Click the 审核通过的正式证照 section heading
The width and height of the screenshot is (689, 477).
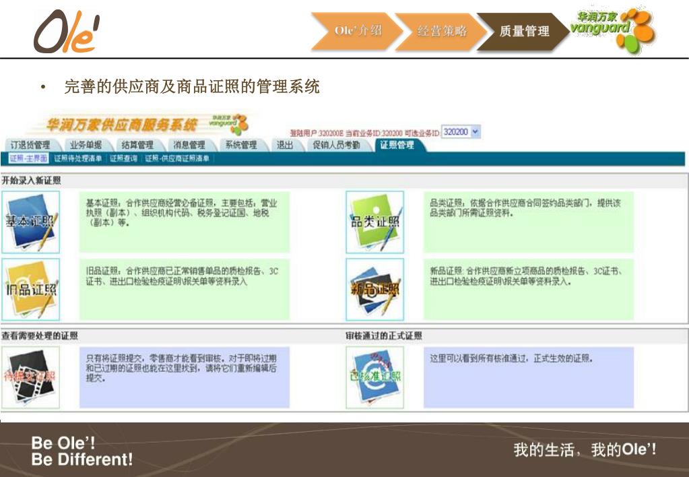click(384, 336)
